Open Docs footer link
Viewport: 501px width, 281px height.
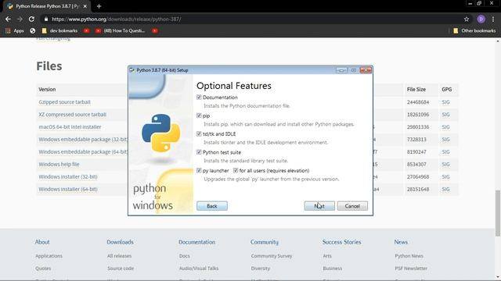pyautogui.click(x=185, y=256)
